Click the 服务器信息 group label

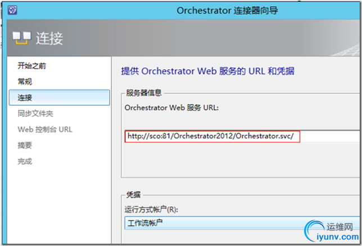[143, 93]
